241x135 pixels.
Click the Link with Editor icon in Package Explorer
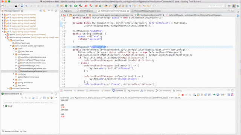[44, 11]
